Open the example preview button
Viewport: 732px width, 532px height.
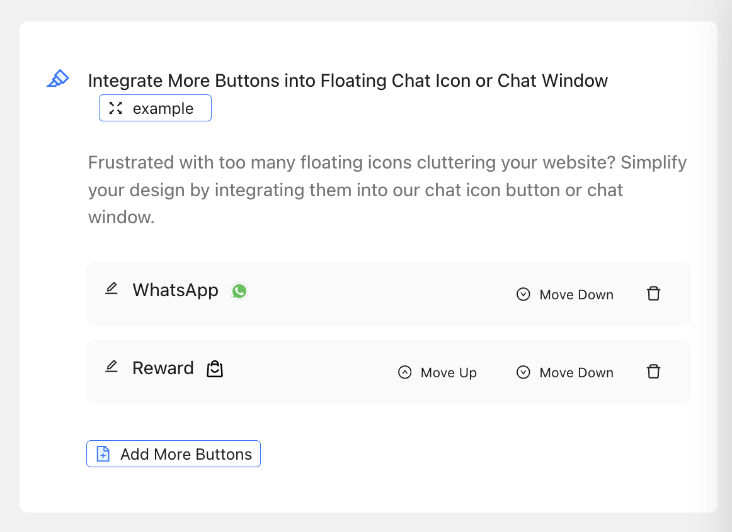tap(155, 108)
